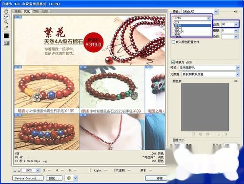Open the optimize flyout menu icon
The width and height of the screenshot is (244, 184).
[236, 11]
